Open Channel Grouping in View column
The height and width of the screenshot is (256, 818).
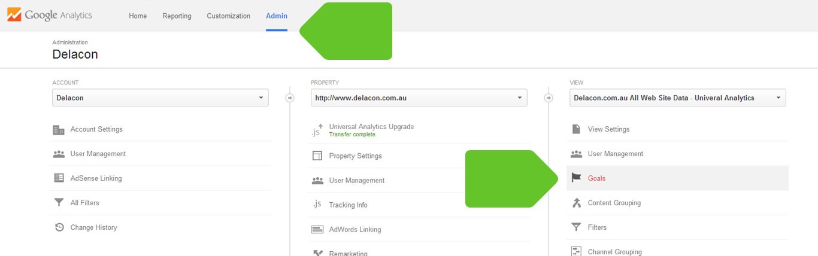point(614,252)
